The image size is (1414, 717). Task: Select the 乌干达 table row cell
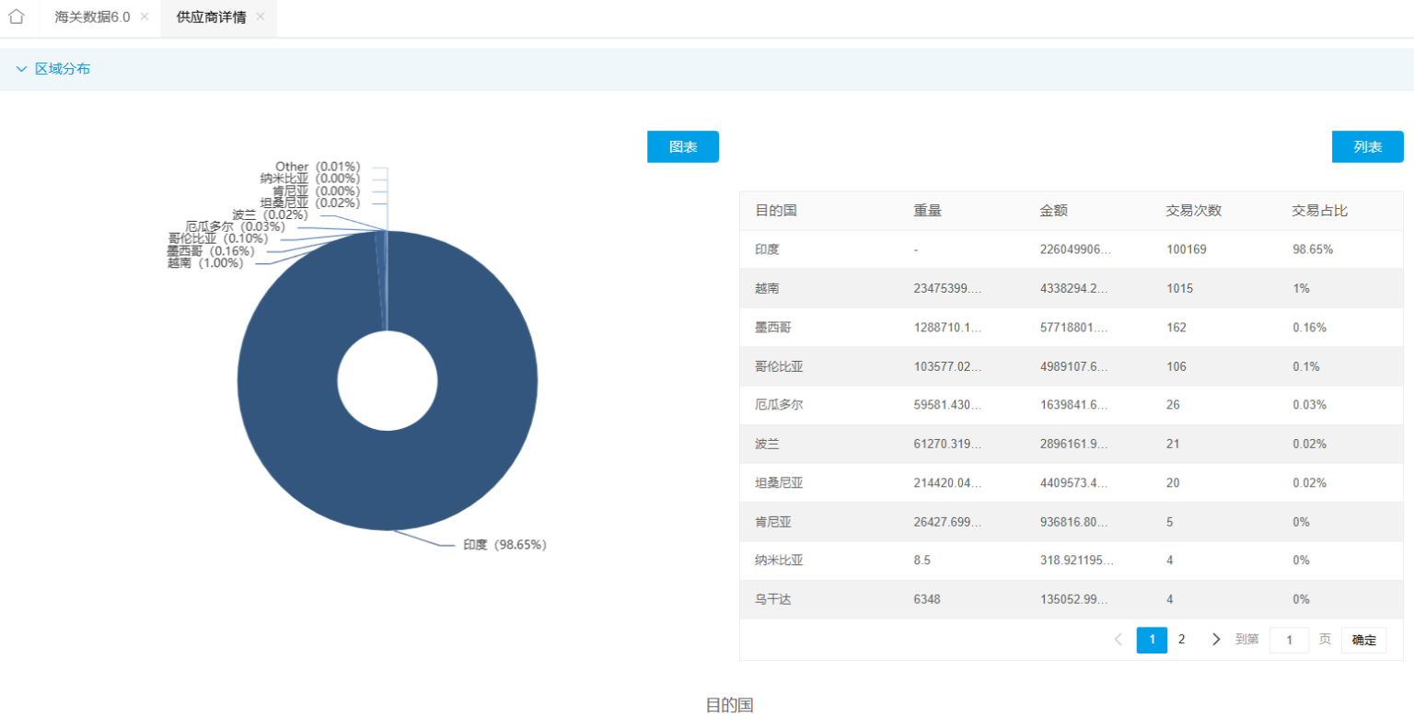pyautogui.click(x=773, y=599)
